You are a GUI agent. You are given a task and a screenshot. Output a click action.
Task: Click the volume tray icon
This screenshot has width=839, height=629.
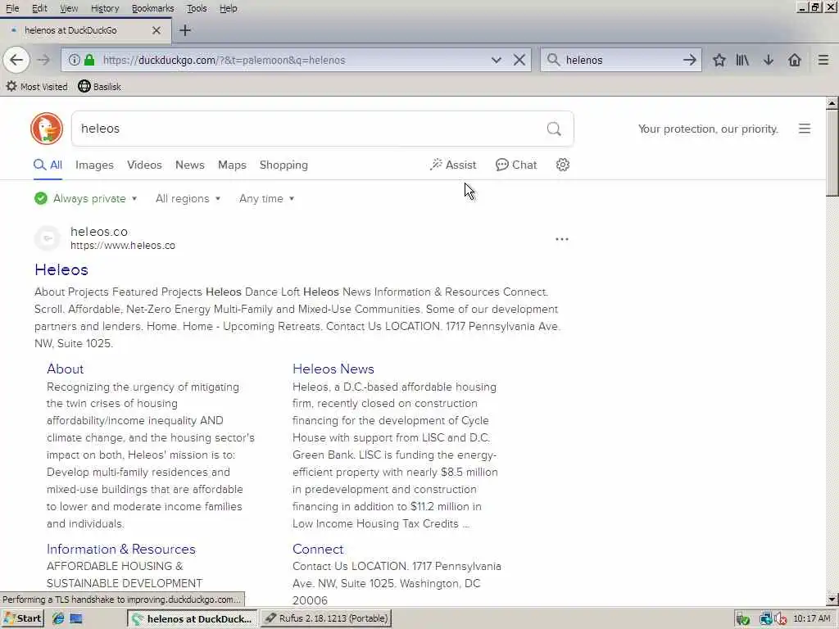781,619
